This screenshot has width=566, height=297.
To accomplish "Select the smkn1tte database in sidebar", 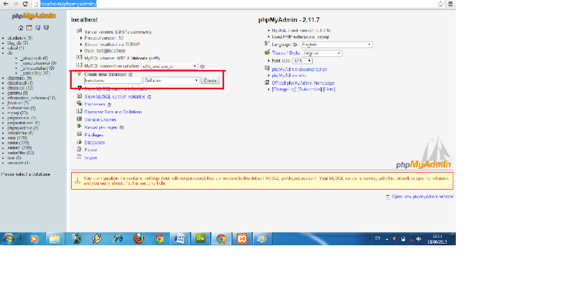I will click(x=21, y=153).
